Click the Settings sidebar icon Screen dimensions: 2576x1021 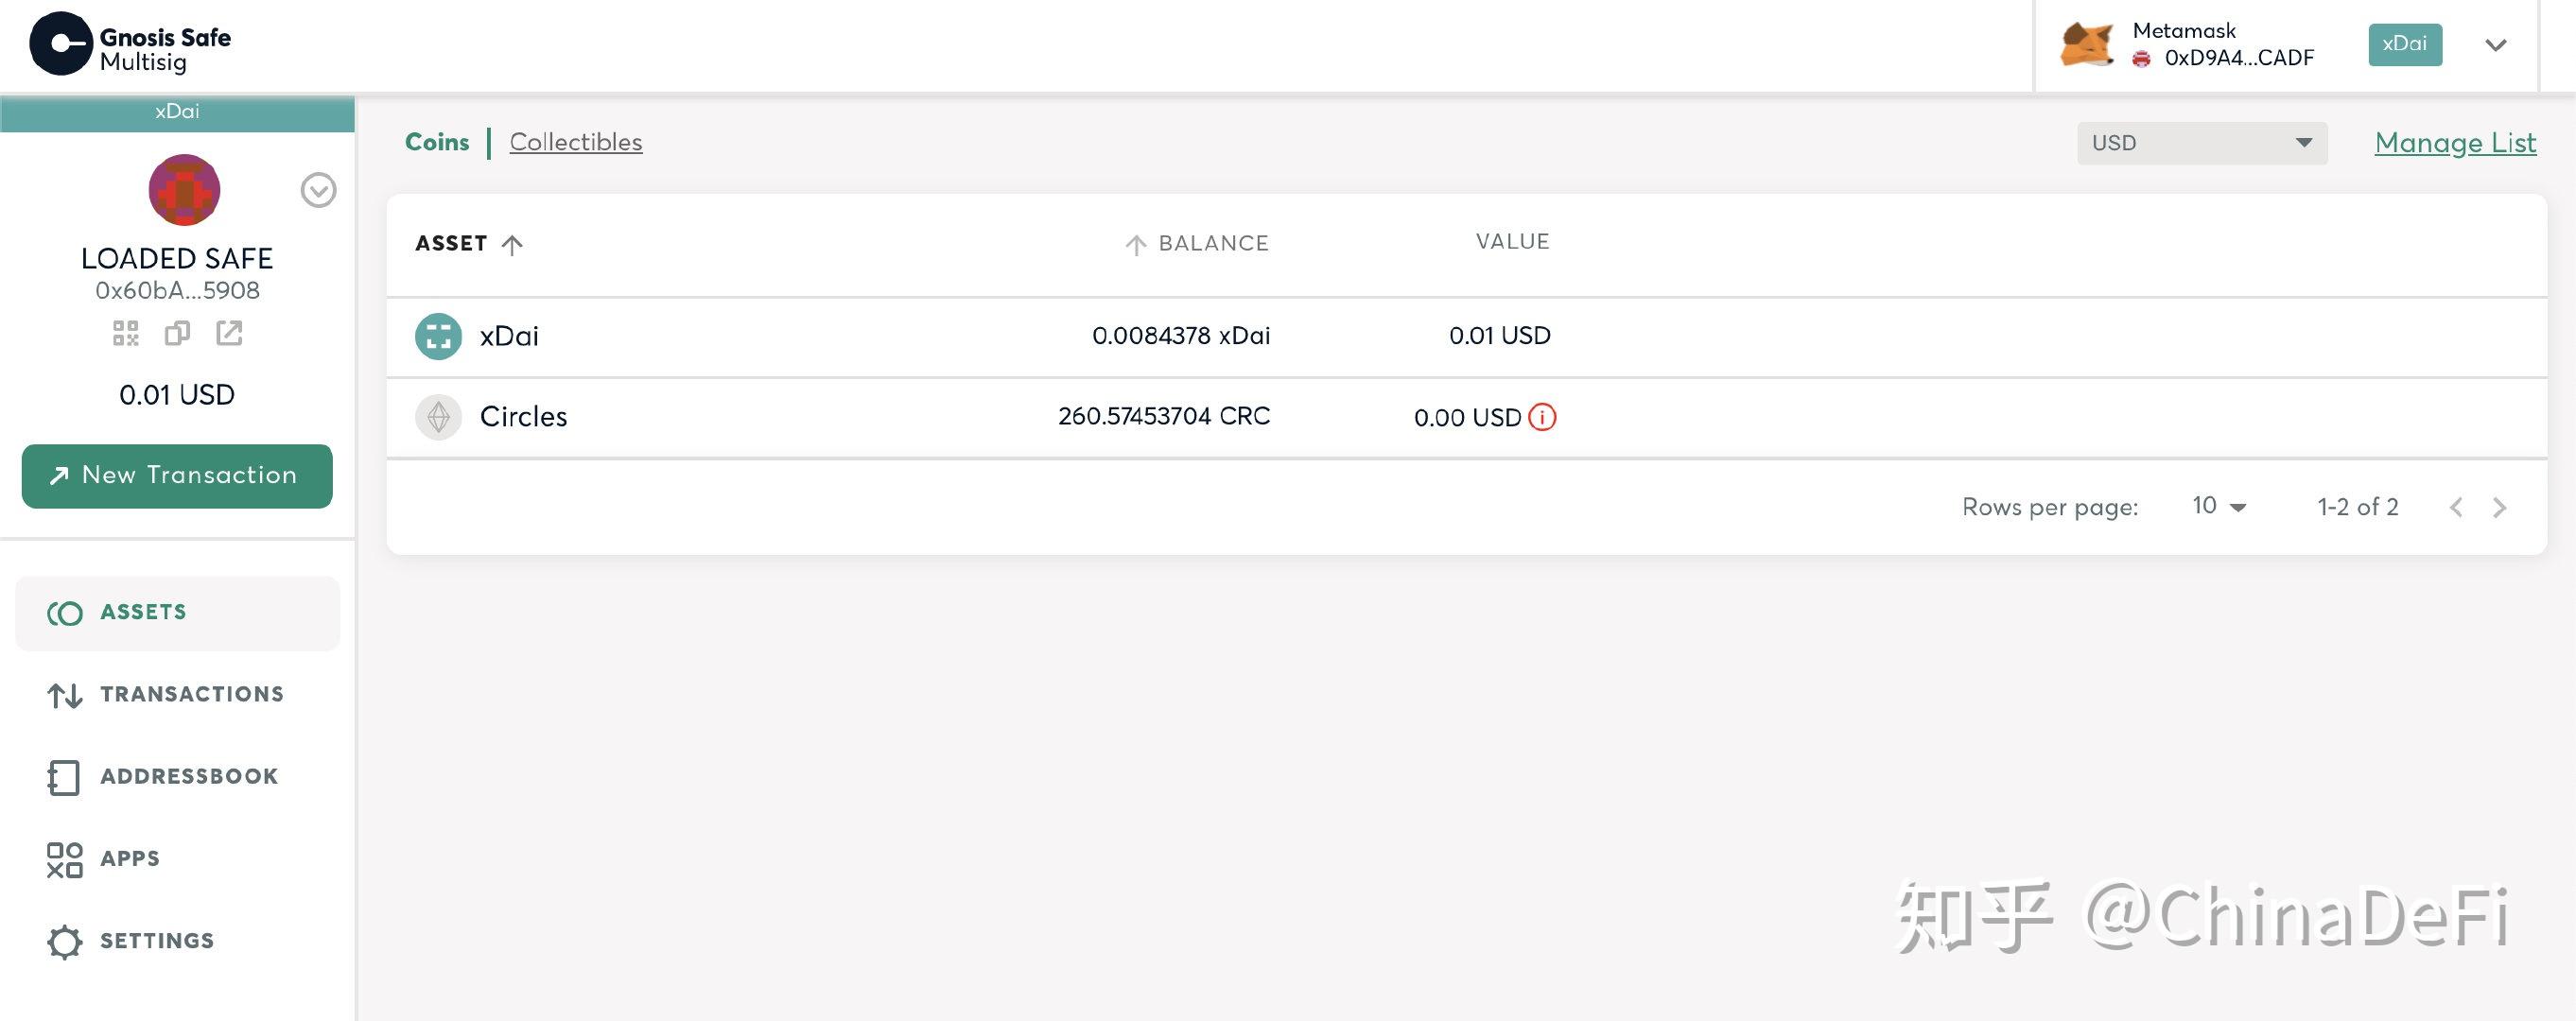coord(61,941)
